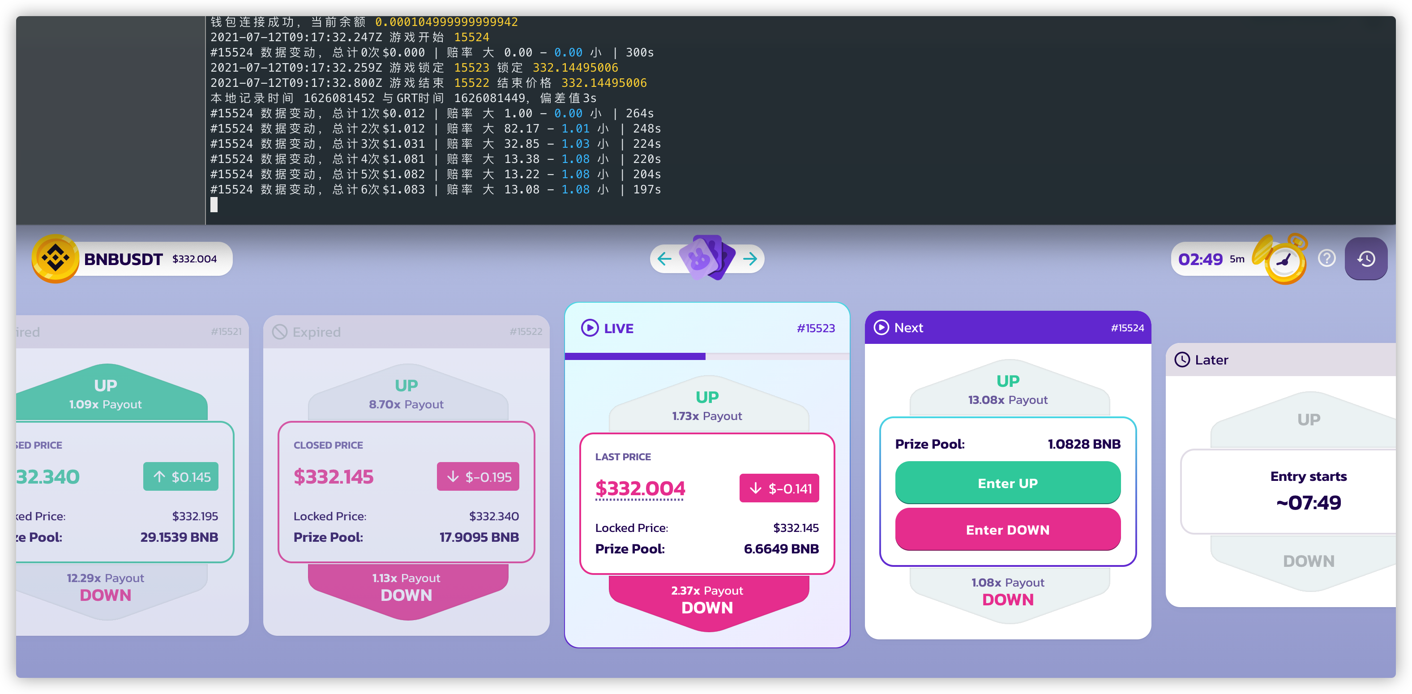Click the left arrow to previous round
The image size is (1412, 694).
click(x=664, y=259)
